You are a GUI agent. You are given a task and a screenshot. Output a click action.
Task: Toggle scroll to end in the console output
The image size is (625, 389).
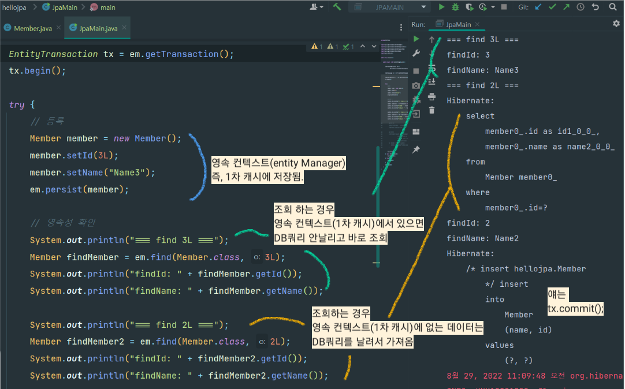[432, 82]
